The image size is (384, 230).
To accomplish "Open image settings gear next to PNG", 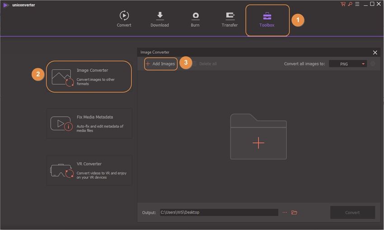I will [x=373, y=64].
